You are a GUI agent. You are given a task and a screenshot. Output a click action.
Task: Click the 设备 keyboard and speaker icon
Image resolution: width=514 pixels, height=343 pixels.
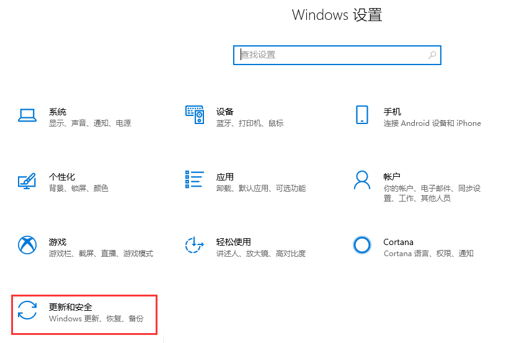tap(195, 115)
